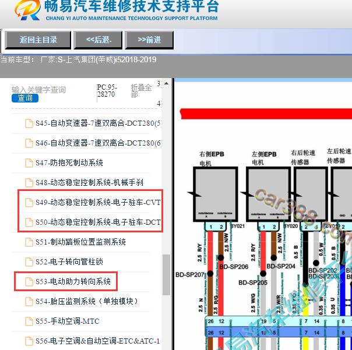Screen dimensions: 352x350
Task: Go back with the <<后退 button
Action: tap(98, 40)
